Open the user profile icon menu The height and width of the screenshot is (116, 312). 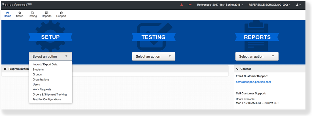pyautogui.click(x=298, y=5)
